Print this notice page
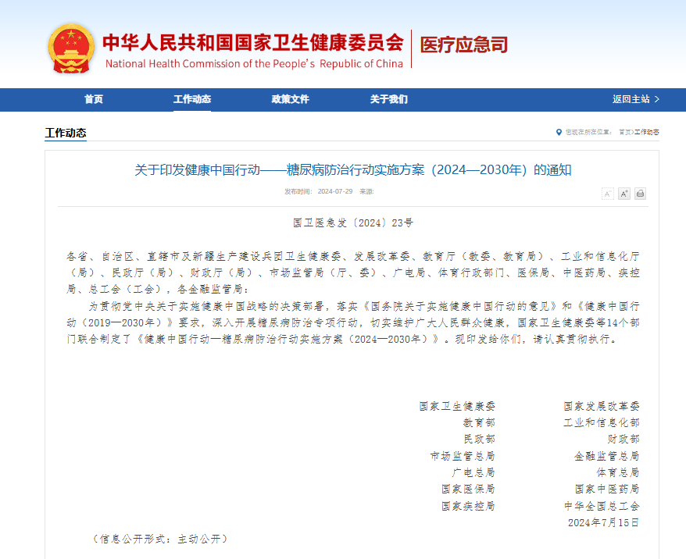Image resolution: width=686 pixels, height=559 pixels. [640, 194]
